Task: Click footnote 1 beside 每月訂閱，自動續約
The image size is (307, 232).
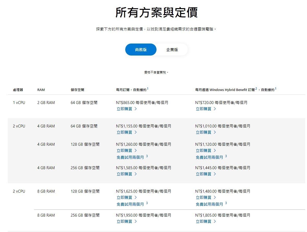Action: pyautogui.click(x=148, y=89)
